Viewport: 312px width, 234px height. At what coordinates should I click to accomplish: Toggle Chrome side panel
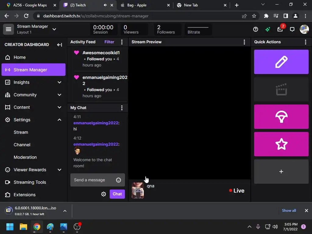coord(285,16)
